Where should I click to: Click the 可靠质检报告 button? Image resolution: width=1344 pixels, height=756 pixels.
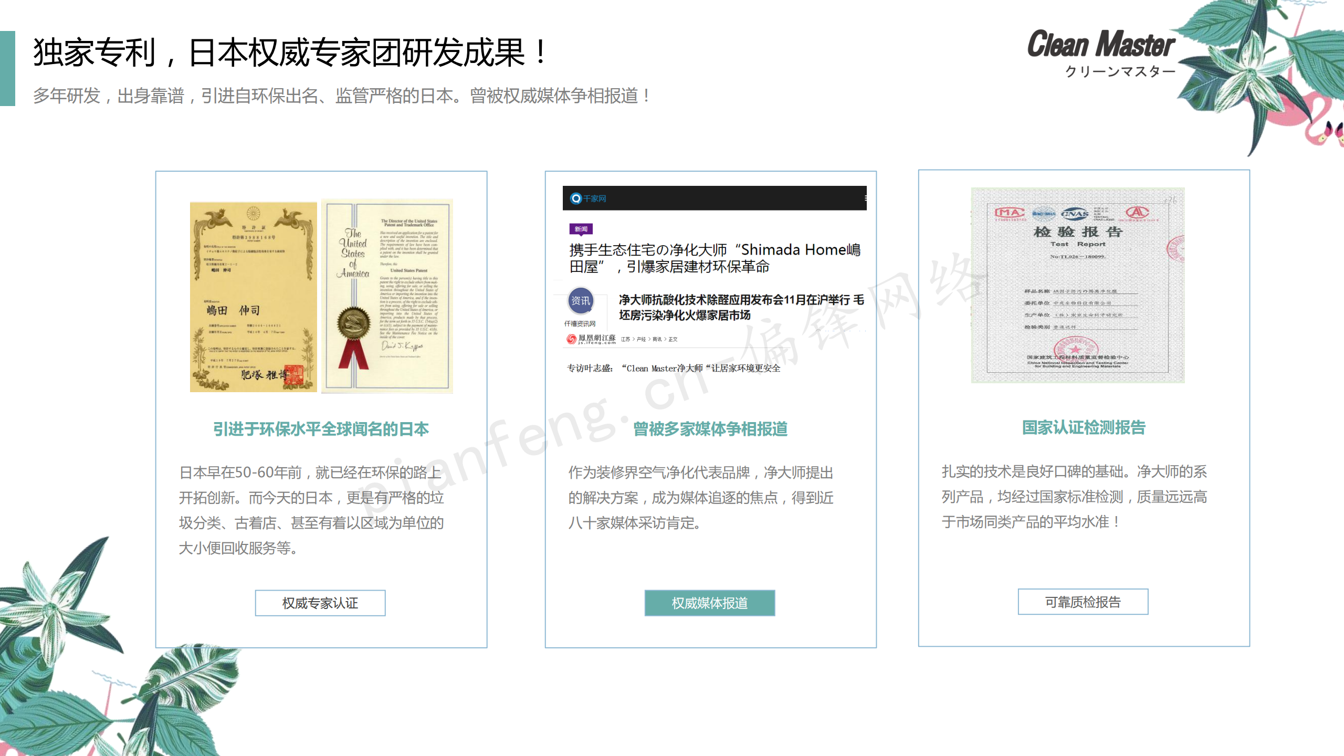pyautogui.click(x=1083, y=602)
